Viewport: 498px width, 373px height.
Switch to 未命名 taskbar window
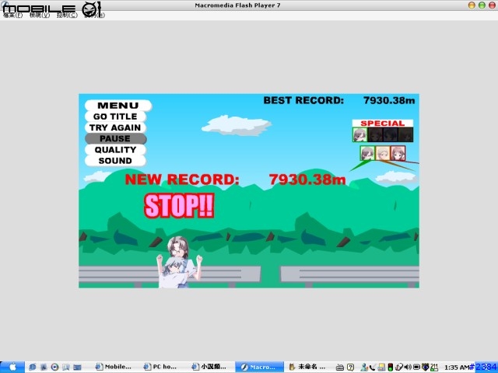click(x=307, y=367)
